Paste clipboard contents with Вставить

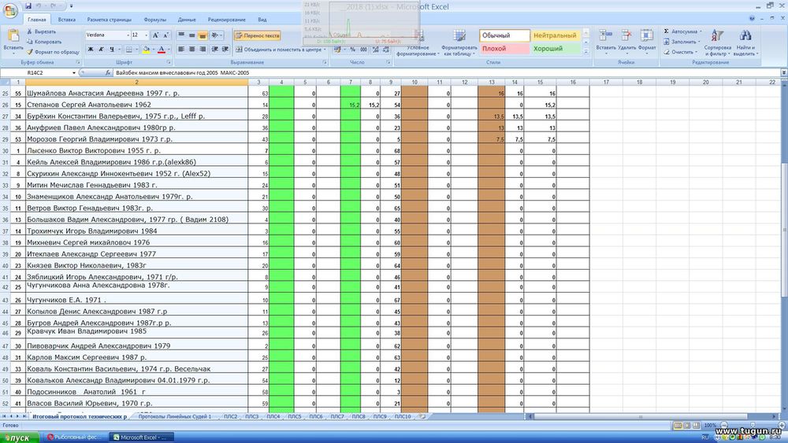coord(13,42)
